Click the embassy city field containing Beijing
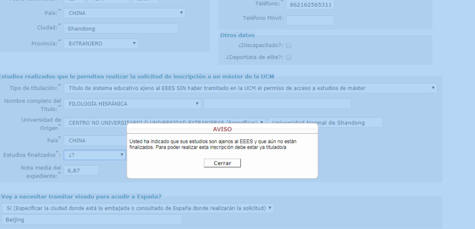The height and width of the screenshot is (229, 475). (x=92, y=219)
